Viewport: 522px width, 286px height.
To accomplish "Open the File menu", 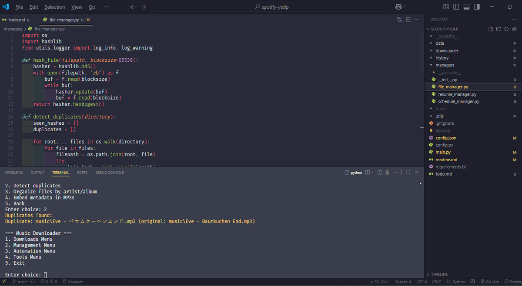I will click(x=19, y=7).
